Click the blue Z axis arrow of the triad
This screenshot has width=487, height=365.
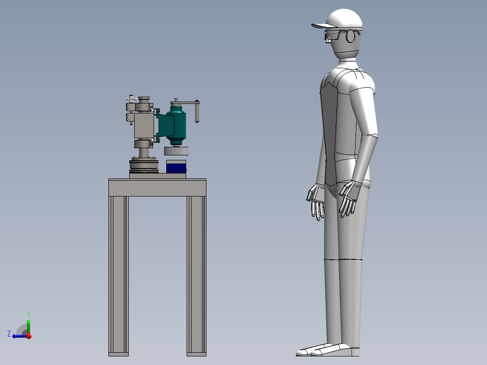point(19,336)
